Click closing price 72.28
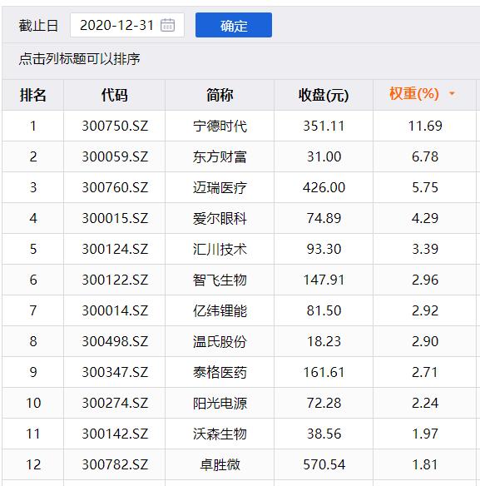 point(324,403)
